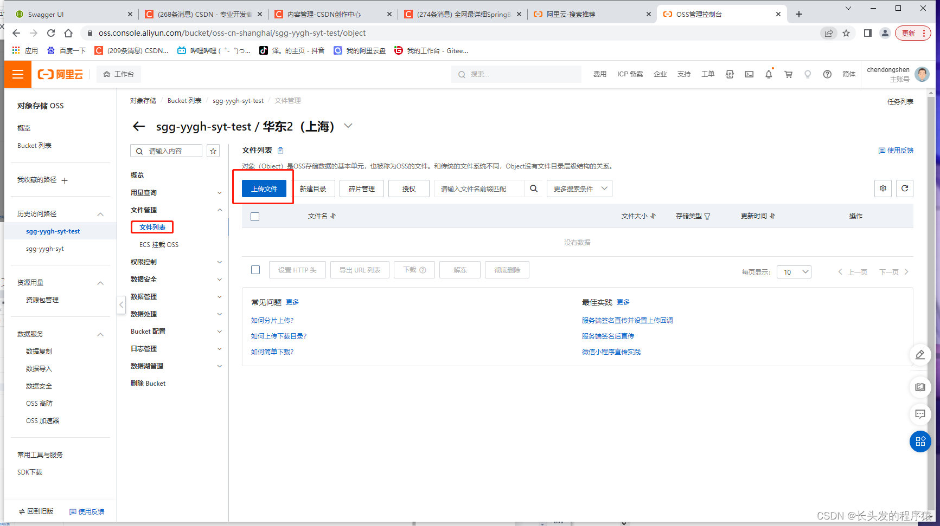Screen dimensions: 940x526
Task: Open 任务列表 link
Action: 900,101
